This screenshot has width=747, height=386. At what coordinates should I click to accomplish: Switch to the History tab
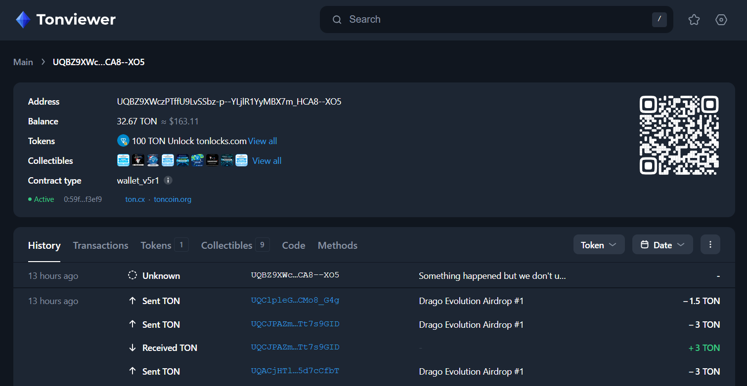tap(44, 245)
